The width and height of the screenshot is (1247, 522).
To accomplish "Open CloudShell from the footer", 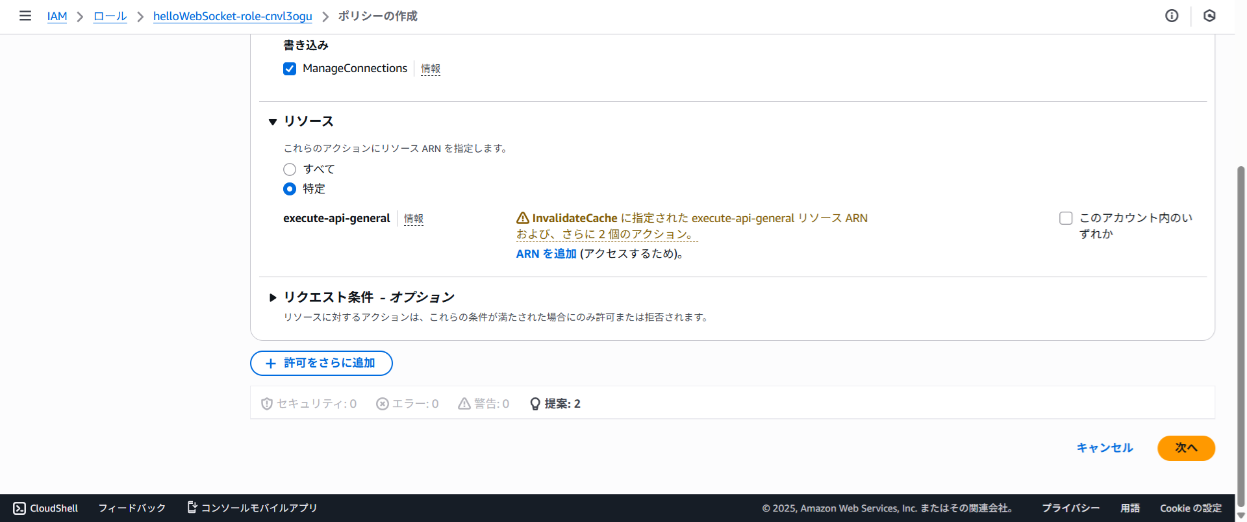I will [45, 508].
